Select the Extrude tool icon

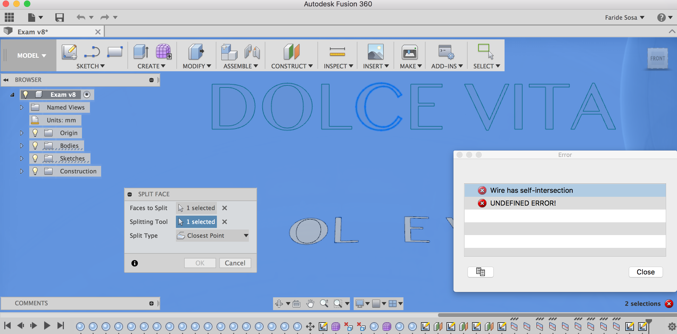[x=141, y=52]
